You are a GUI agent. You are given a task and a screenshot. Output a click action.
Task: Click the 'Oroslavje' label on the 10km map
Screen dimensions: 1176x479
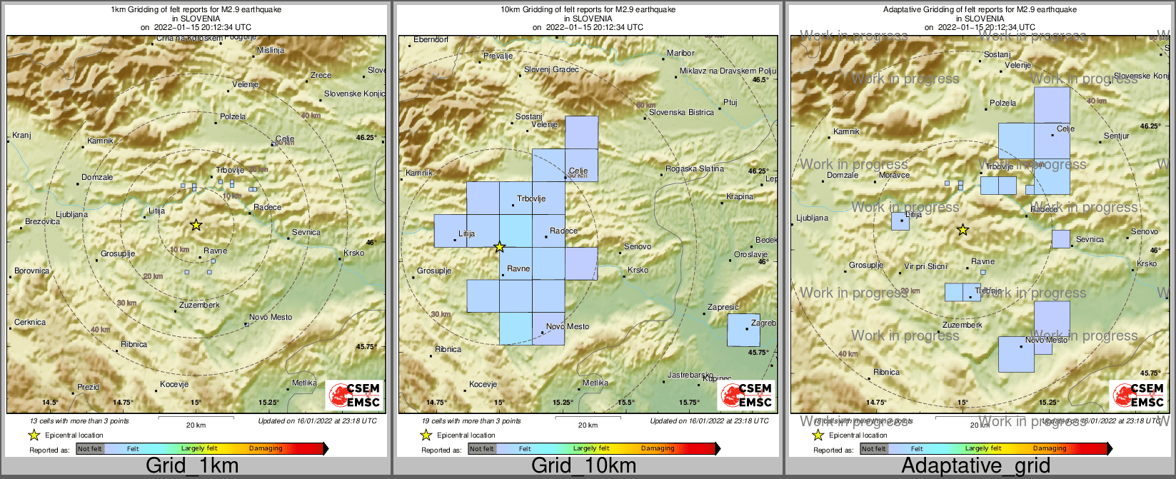pos(751,254)
